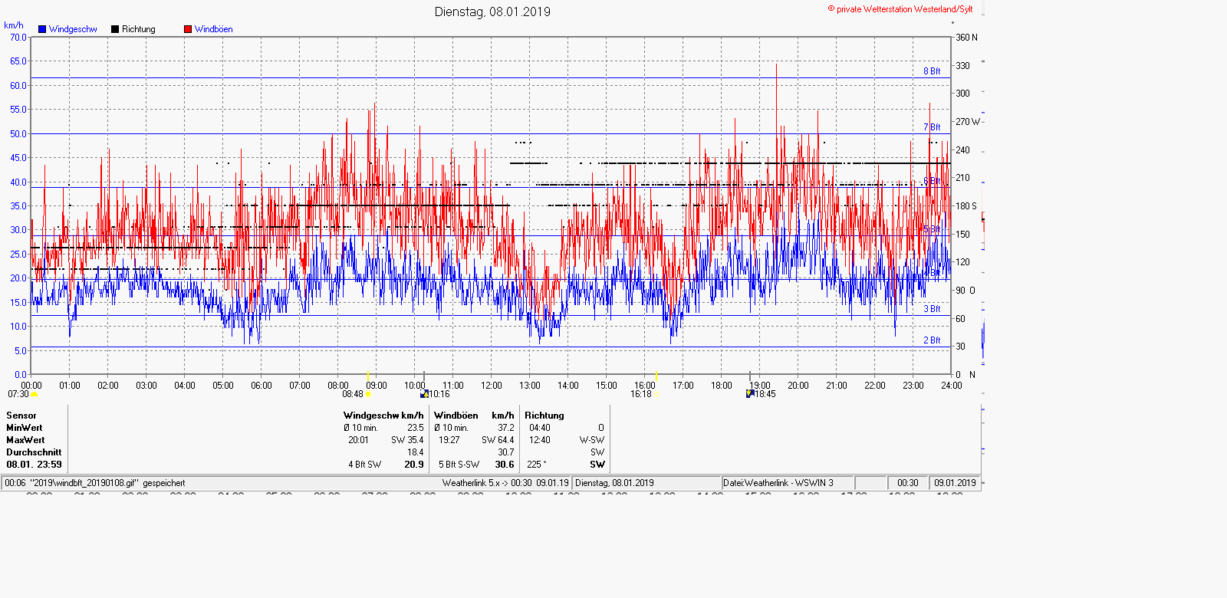This screenshot has width=1227, height=598.
Task: Click the gray marker tick near 19:00
Action: coord(750,376)
